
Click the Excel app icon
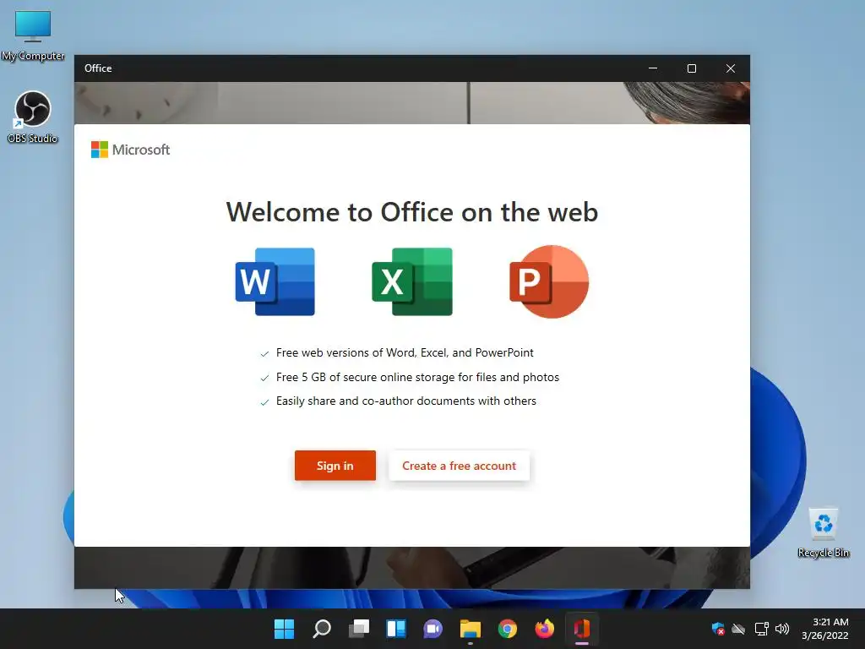click(412, 282)
